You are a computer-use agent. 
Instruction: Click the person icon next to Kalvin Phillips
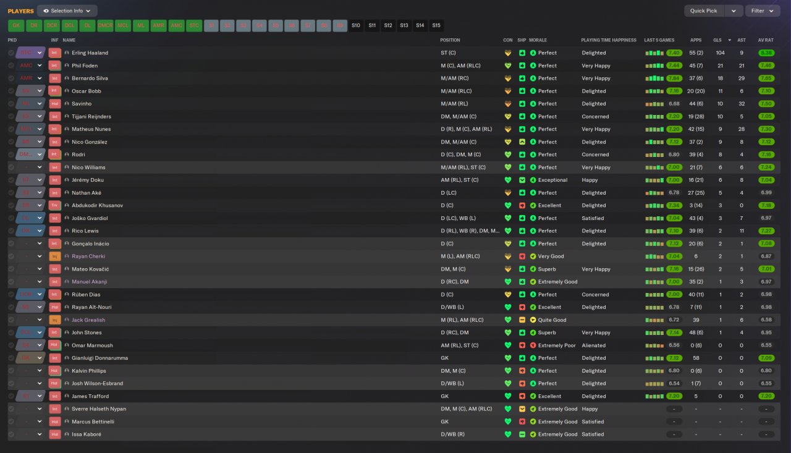67,371
